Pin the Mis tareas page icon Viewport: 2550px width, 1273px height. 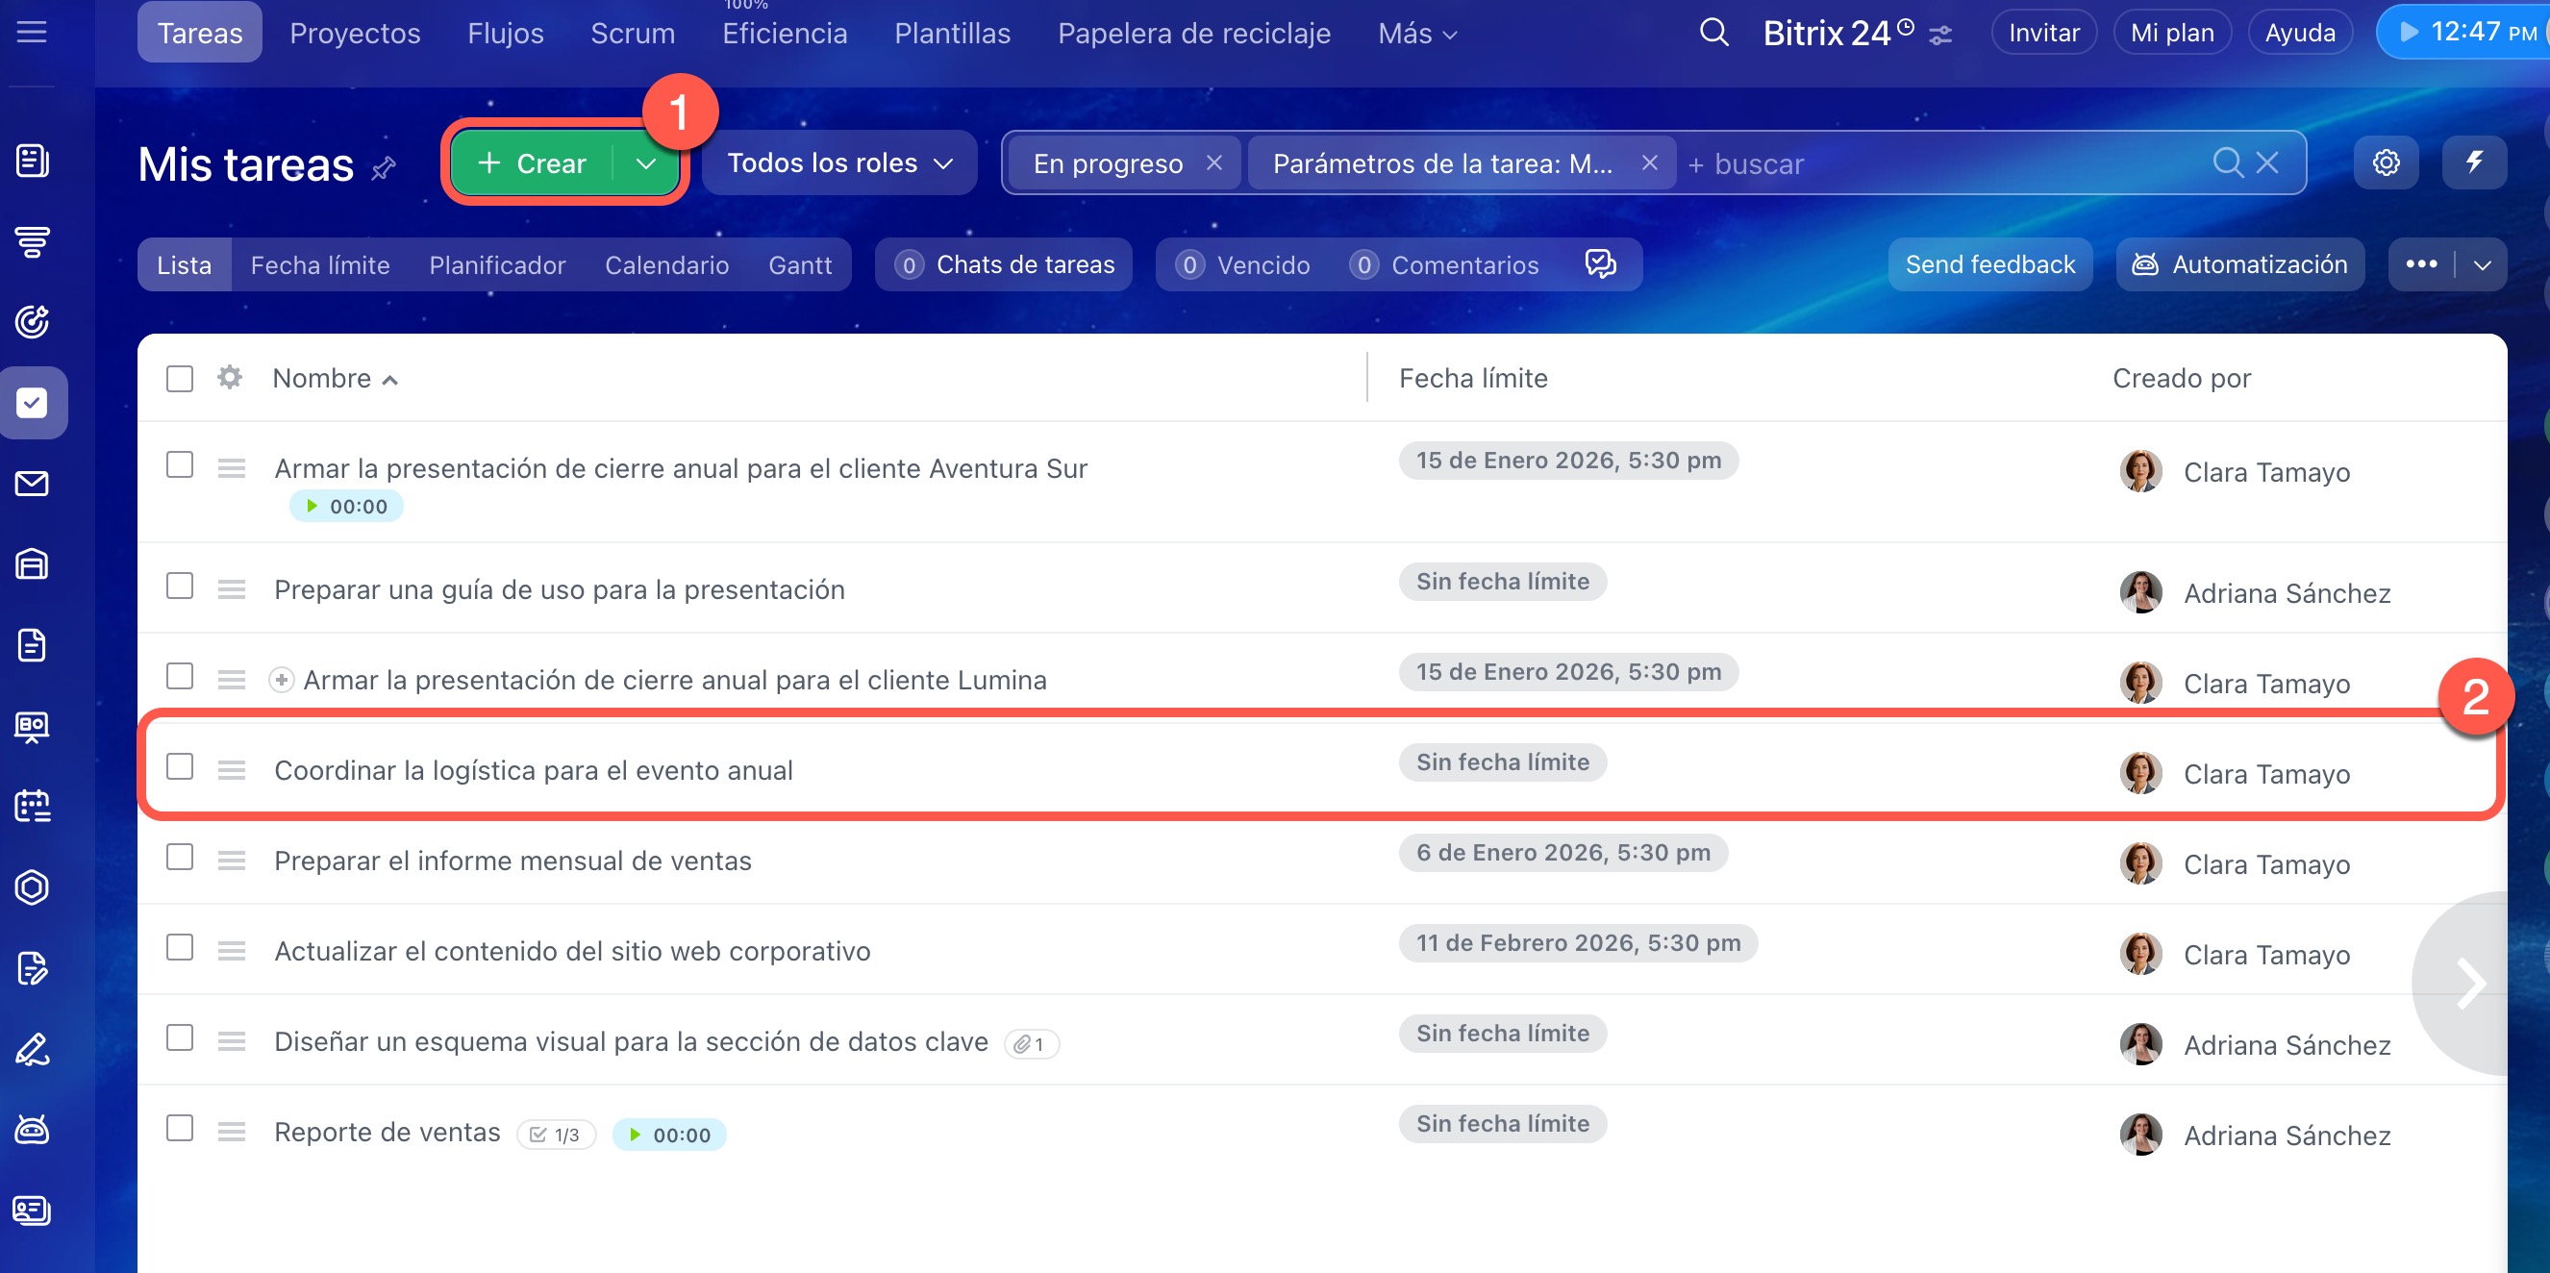pos(384,167)
